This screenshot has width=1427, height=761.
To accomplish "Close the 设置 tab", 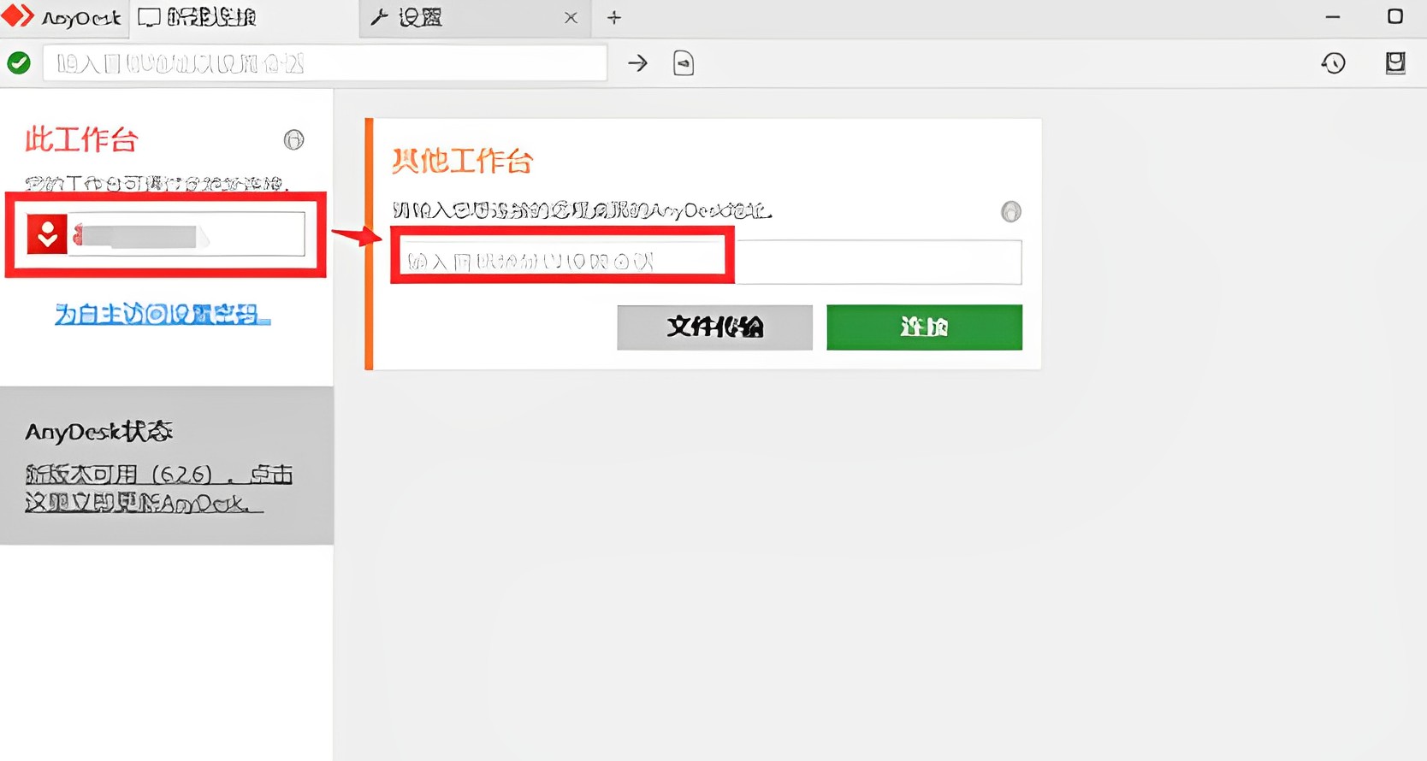I will pos(571,18).
